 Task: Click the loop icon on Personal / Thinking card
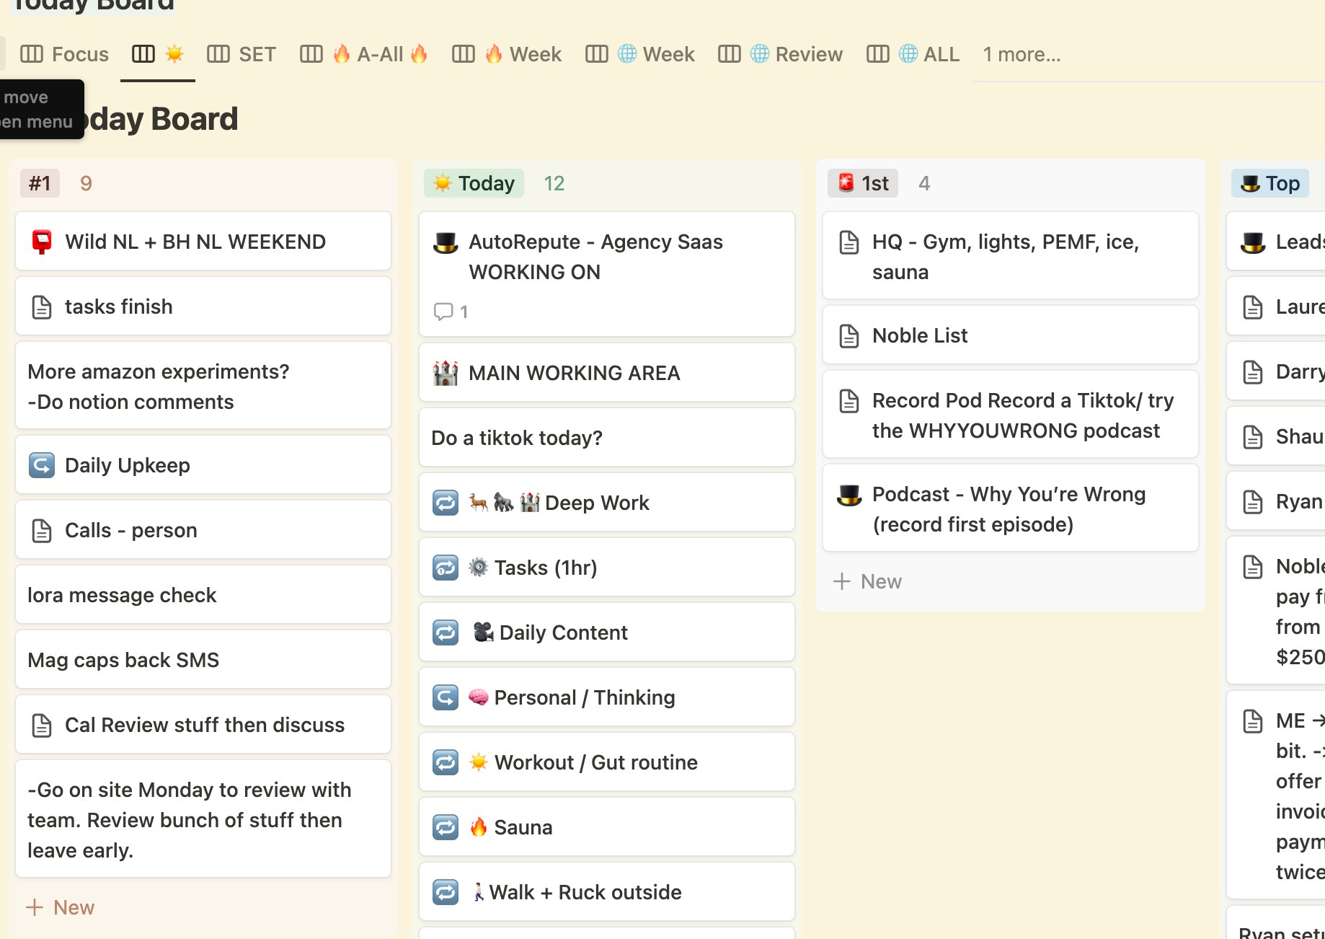446,697
